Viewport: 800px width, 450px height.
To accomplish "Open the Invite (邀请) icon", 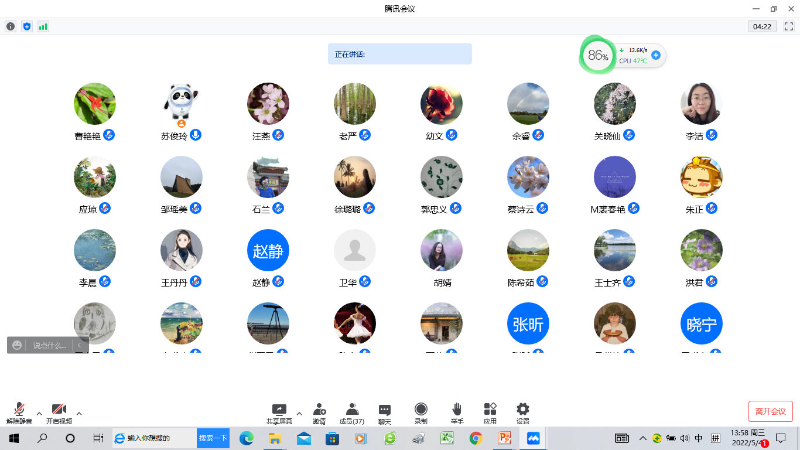I will tap(319, 413).
